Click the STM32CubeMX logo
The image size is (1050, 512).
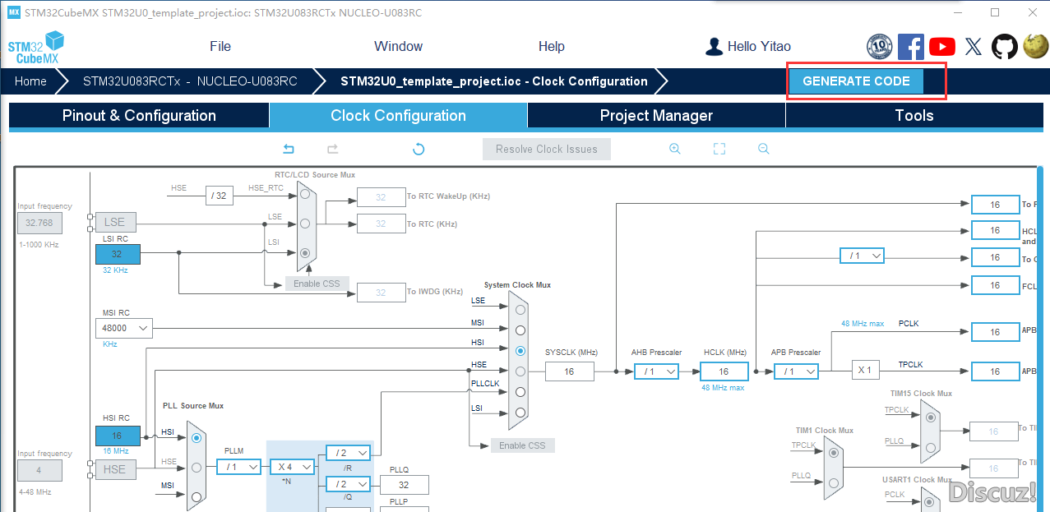click(36, 47)
